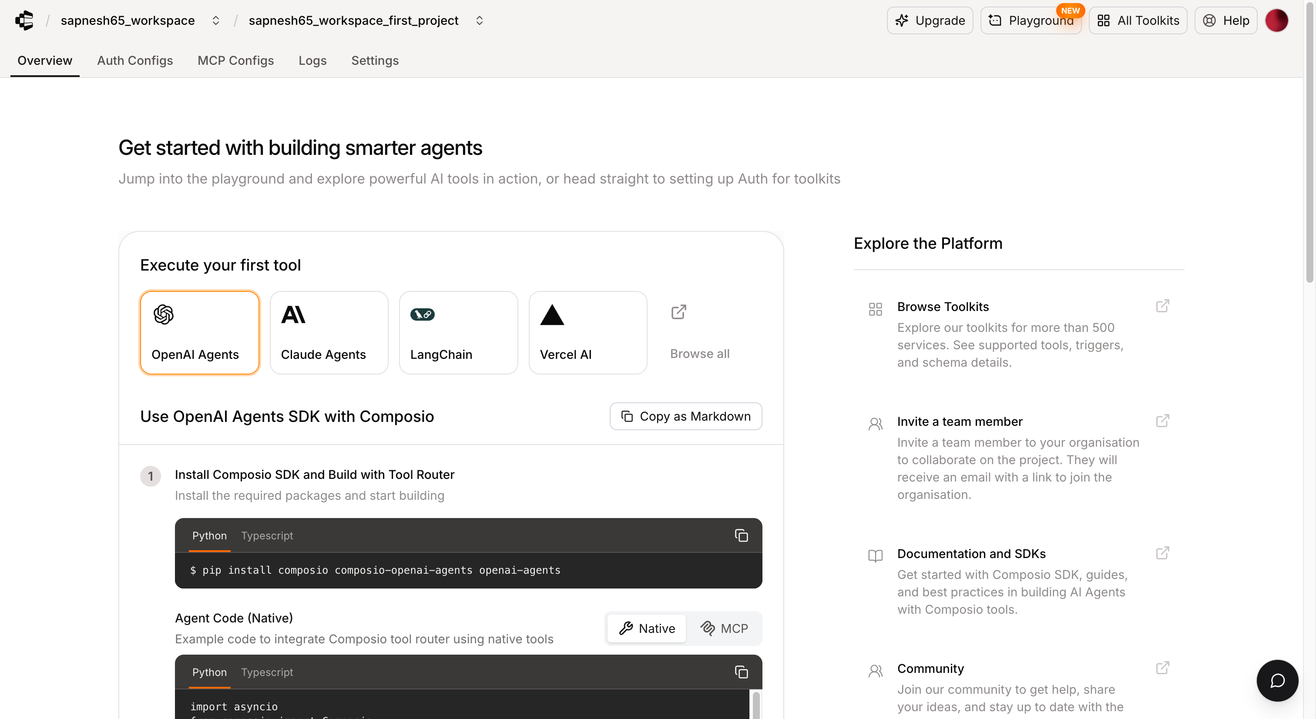This screenshot has height=719, width=1316.
Task: Open All Toolkits
Action: click(x=1138, y=20)
